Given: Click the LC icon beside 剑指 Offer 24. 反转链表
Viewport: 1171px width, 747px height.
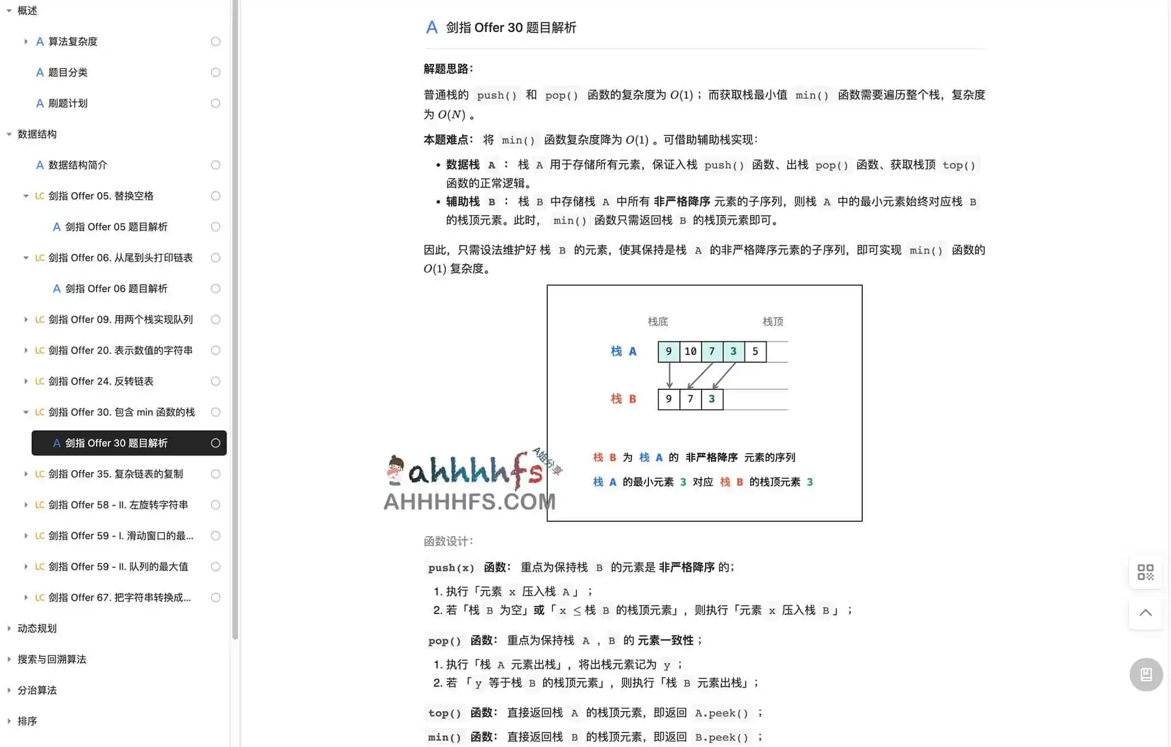Looking at the screenshot, I should [x=39, y=381].
